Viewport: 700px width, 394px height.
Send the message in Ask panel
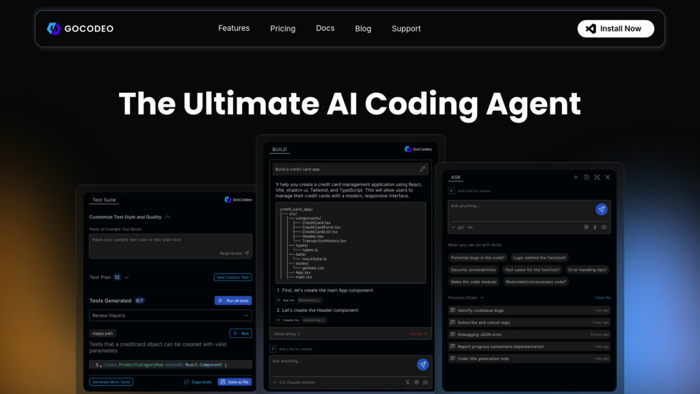click(602, 209)
